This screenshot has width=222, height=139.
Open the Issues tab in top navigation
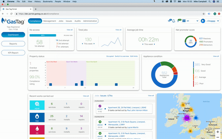(x=69, y=21)
